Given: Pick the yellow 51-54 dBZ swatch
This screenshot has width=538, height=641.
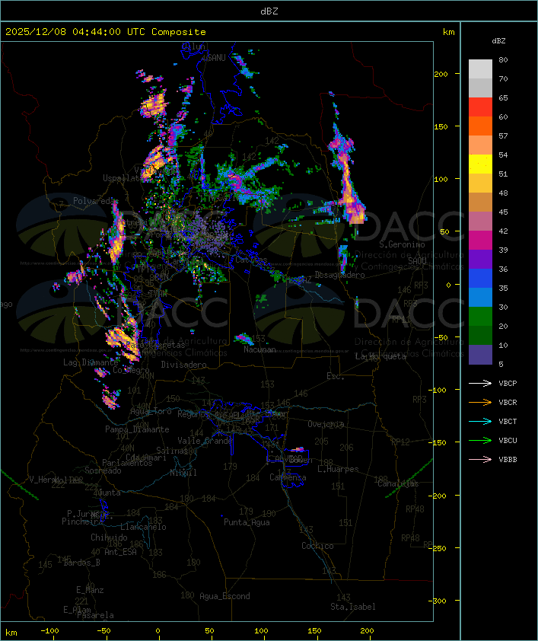Looking at the screenshot, I should [x=480, y=164].
